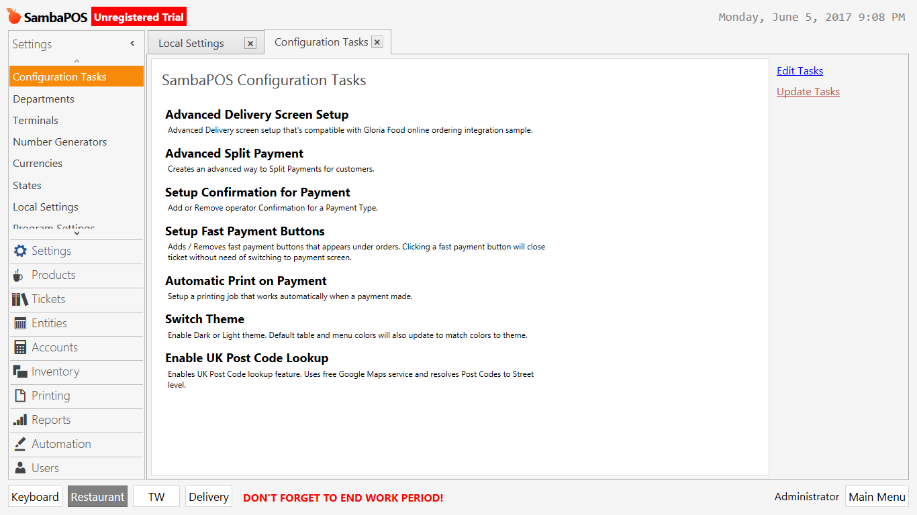The width and height of the screenshot is (917, 515).
Task: Run the Switch Theme task
Action: click(205, 319)
